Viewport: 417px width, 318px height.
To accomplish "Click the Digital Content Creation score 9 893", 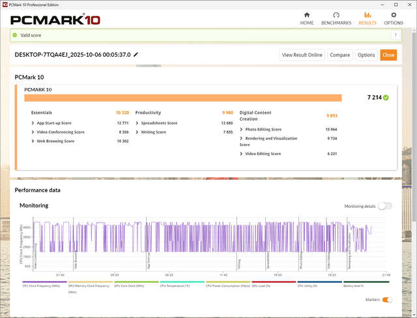I will click(x=332, y=115).
